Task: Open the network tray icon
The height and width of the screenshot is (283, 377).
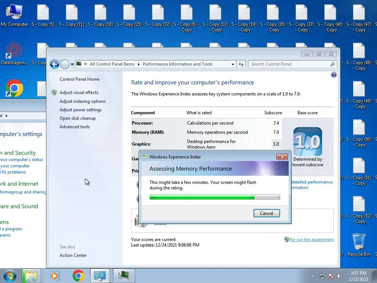Action: point(322,276)
